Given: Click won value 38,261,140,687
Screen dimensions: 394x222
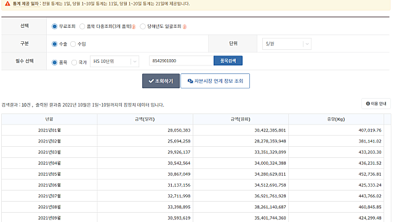Looking at the screenshot, I should (270, 207).
